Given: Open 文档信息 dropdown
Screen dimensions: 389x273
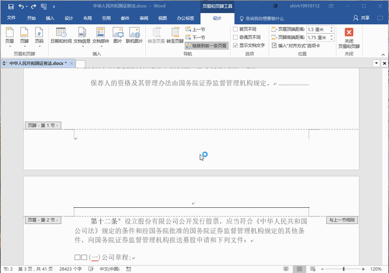Looking at the screenshot, I should pyautogui.click(x=82, y=37).
